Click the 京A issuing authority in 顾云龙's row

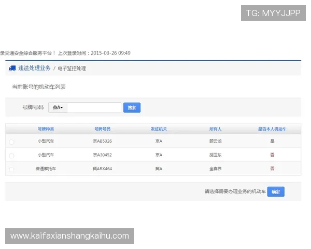coord(159,141)
